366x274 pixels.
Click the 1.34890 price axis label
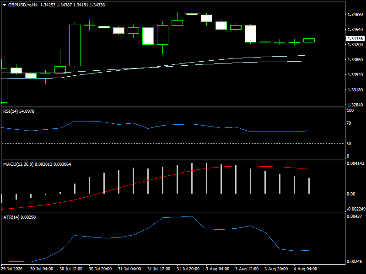coord(355,15)
